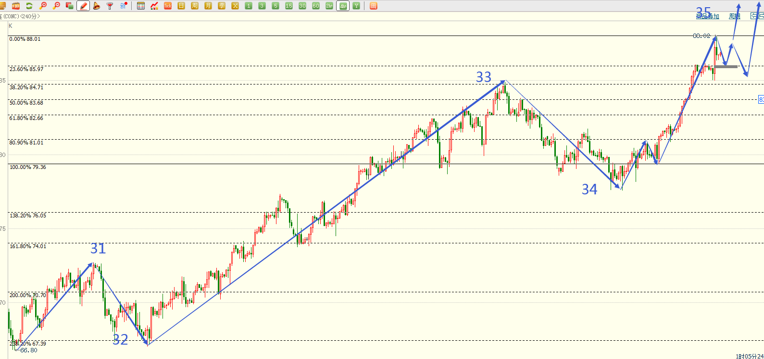Open the 商品叠加 overlay link
Screen dimensions: 764x359
pos(708,16)
